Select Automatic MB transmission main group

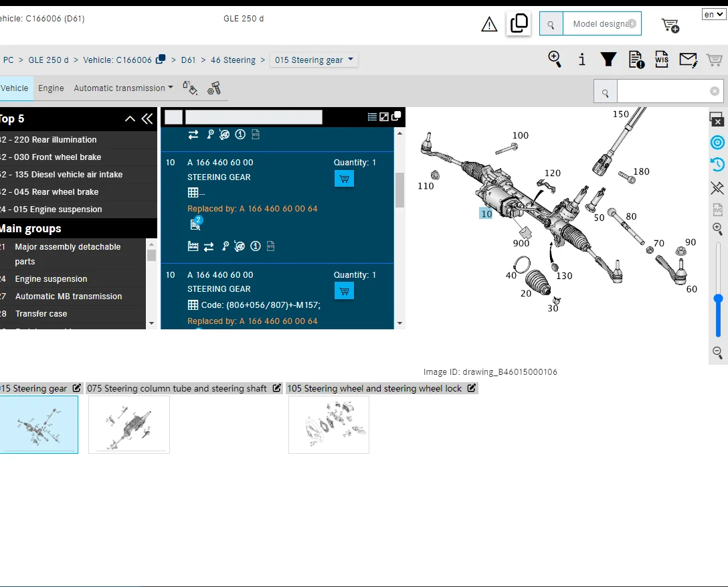[73, 297]
